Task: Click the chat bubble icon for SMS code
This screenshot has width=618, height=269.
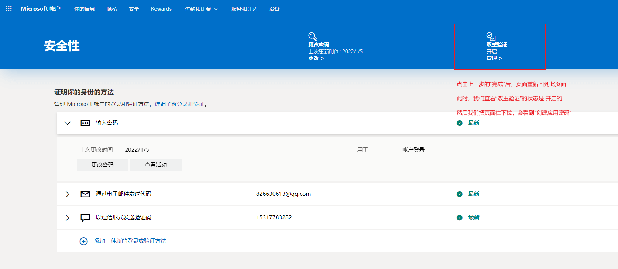Action: click(85, 218)
